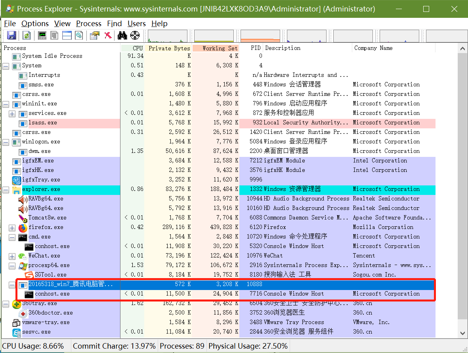
Task: Open the Process menu
Action: click(x=89, y=24)
